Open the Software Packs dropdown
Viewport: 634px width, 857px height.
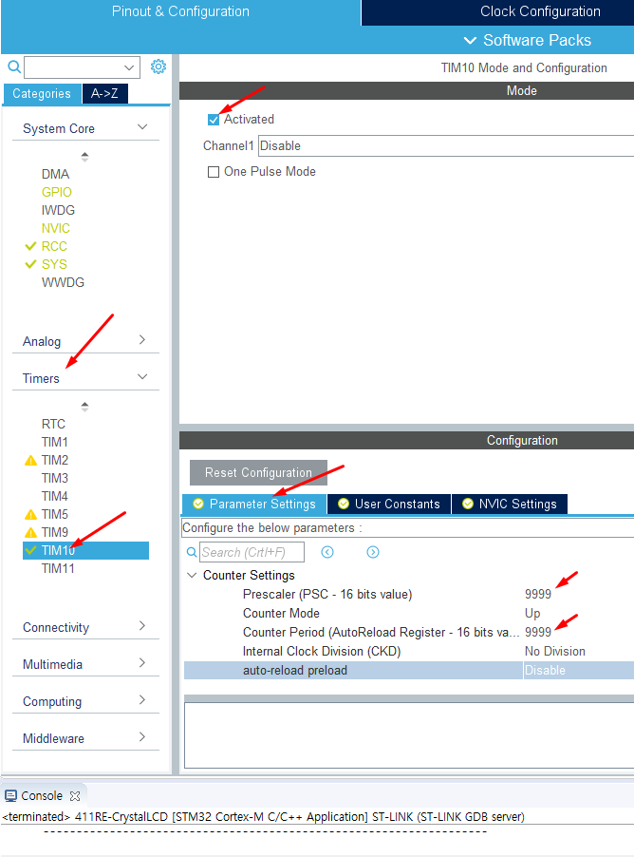[527, 40]
